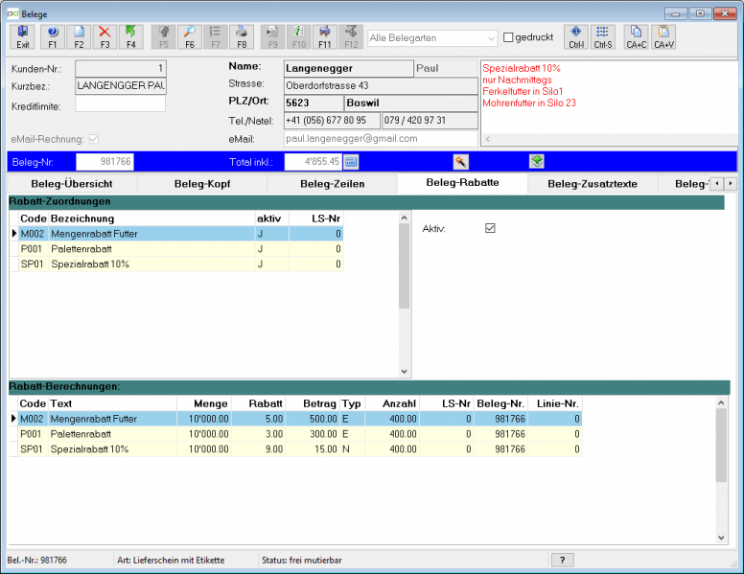Click the F5 toolbar icon

point(164,37)
